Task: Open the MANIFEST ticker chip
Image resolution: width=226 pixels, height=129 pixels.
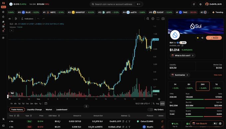Action: tap(81, 12)
